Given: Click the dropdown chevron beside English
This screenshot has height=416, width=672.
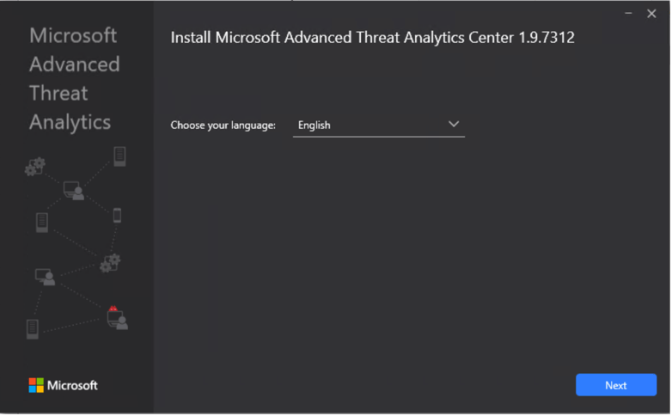Looking at the screenshot, I should [x=454, y=125].
